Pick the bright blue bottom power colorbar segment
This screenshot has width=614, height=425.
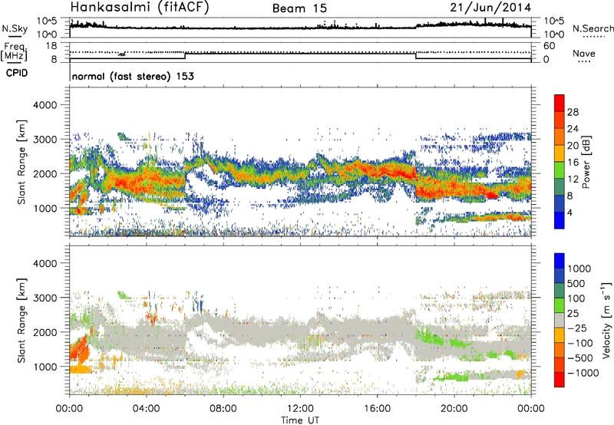click(x=560, y=220)
